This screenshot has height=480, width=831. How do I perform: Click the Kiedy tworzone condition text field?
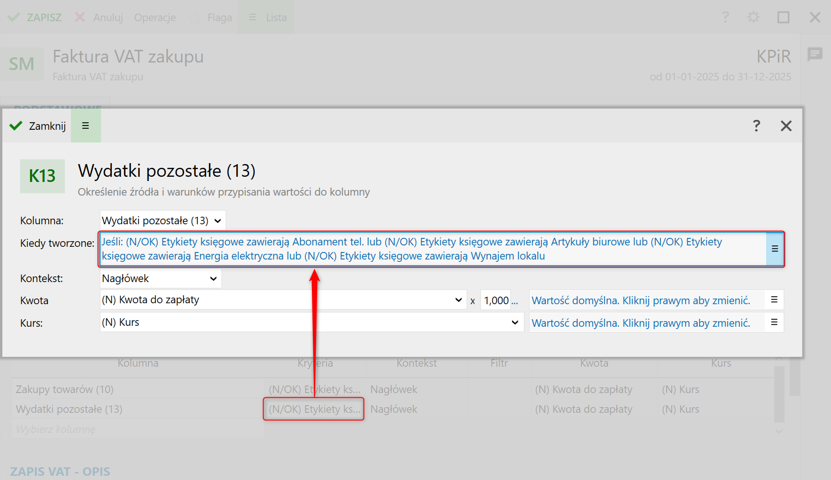(x=433, y=249)
